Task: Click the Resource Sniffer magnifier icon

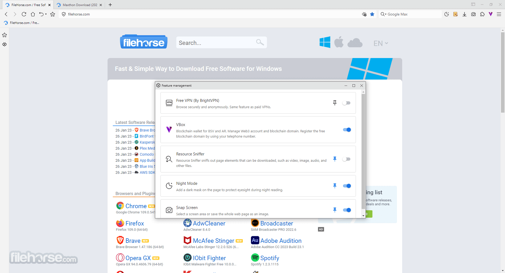Action: (169, 159)
